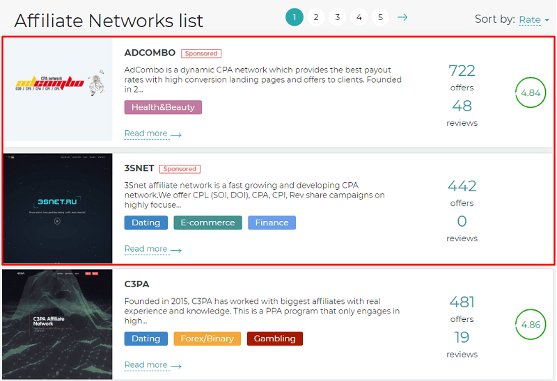Select the Gambling tag on C3PA
The image size is (557, 381).
274,339
